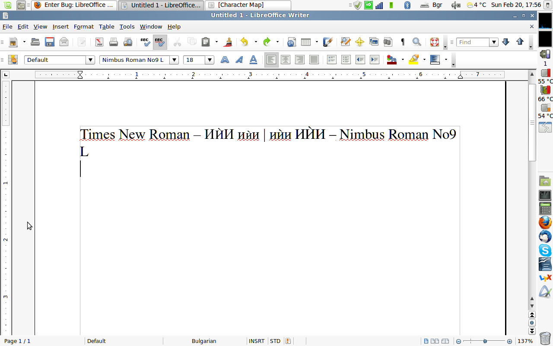553x346 pixels.
Task: Open the font size dropdown list
Action: (210, 60)
